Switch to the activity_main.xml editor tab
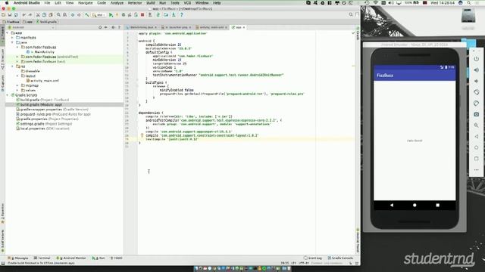This screenshot has height=272, width=485. (211, 27)
